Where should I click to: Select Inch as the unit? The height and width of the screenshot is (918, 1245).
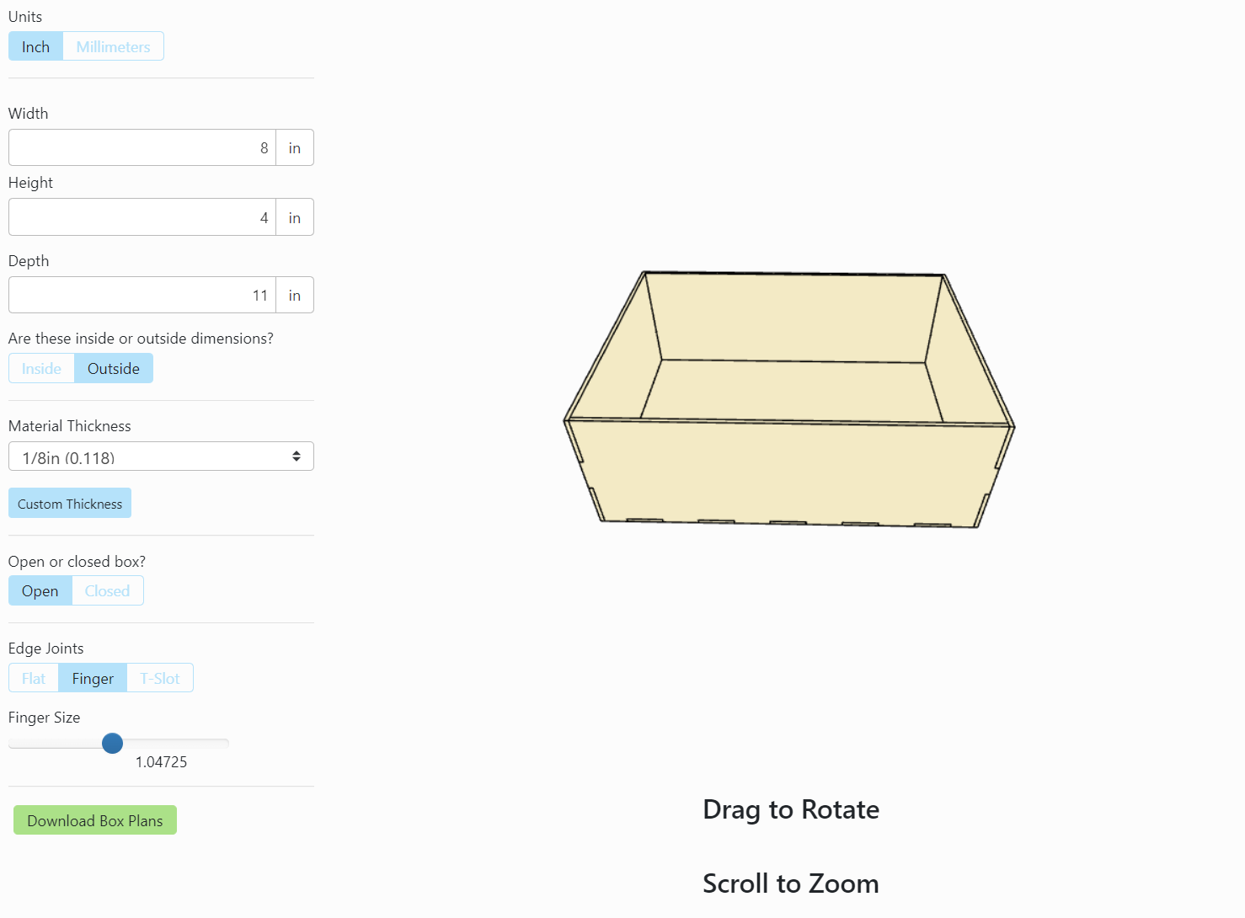click(x=35, y=46)
